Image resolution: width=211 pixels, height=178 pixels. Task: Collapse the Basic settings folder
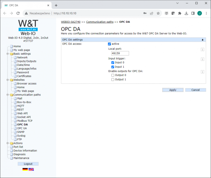7,54
